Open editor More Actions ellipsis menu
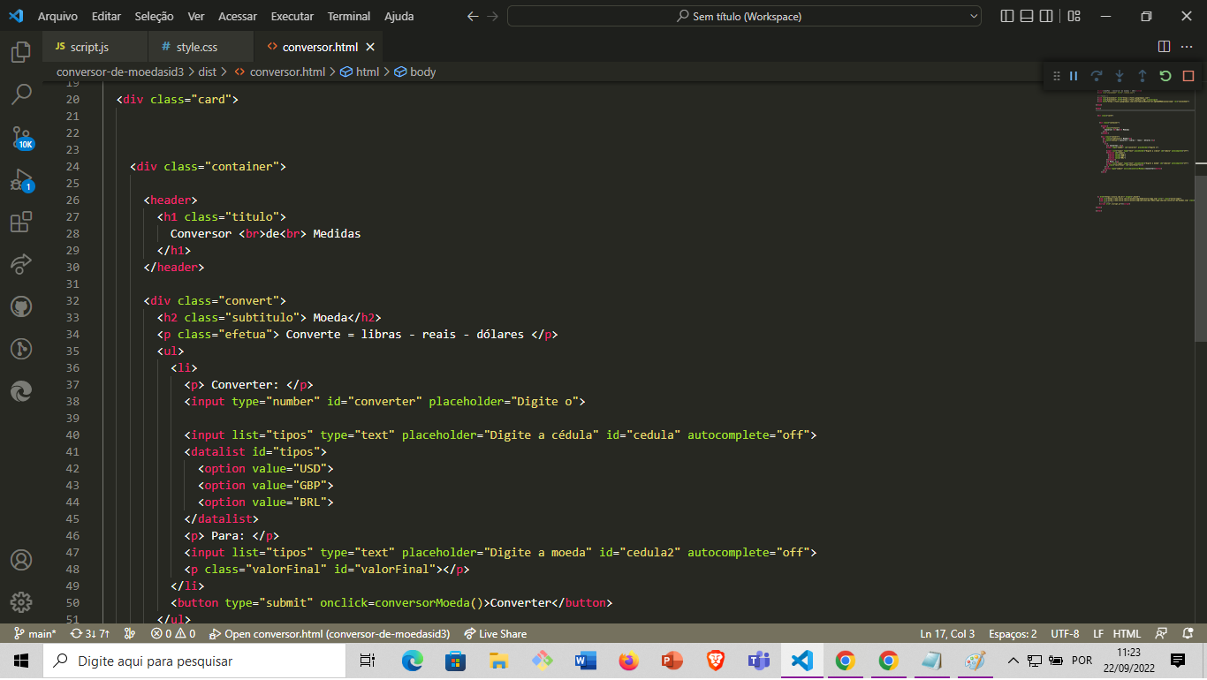The image size is (1207, 680). tap(1188, 46)
